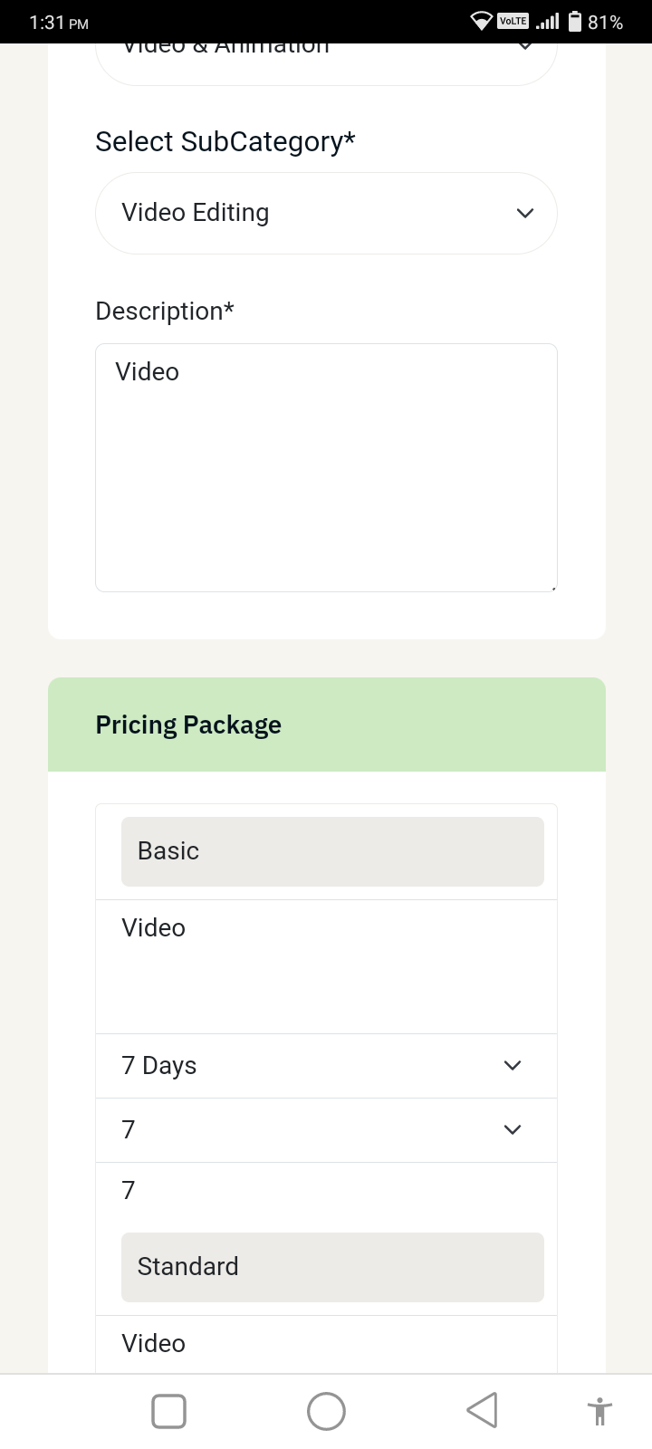652x1449 pixels.
Task: Tap the cellular signal bars icon
Action: 547,21
